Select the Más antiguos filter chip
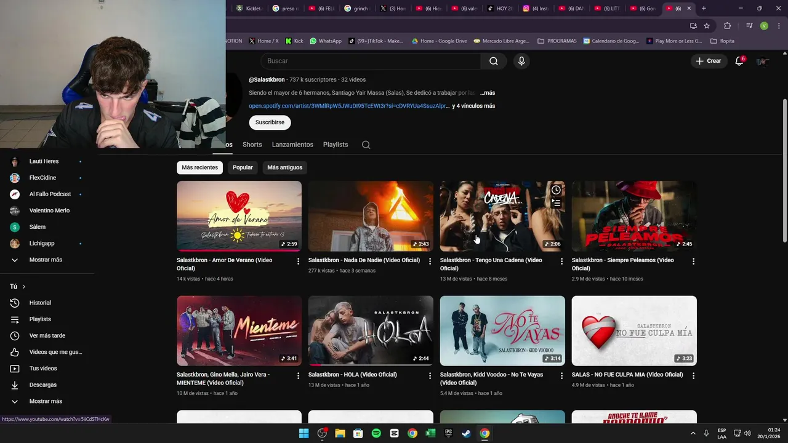 (x=284, y=167)
